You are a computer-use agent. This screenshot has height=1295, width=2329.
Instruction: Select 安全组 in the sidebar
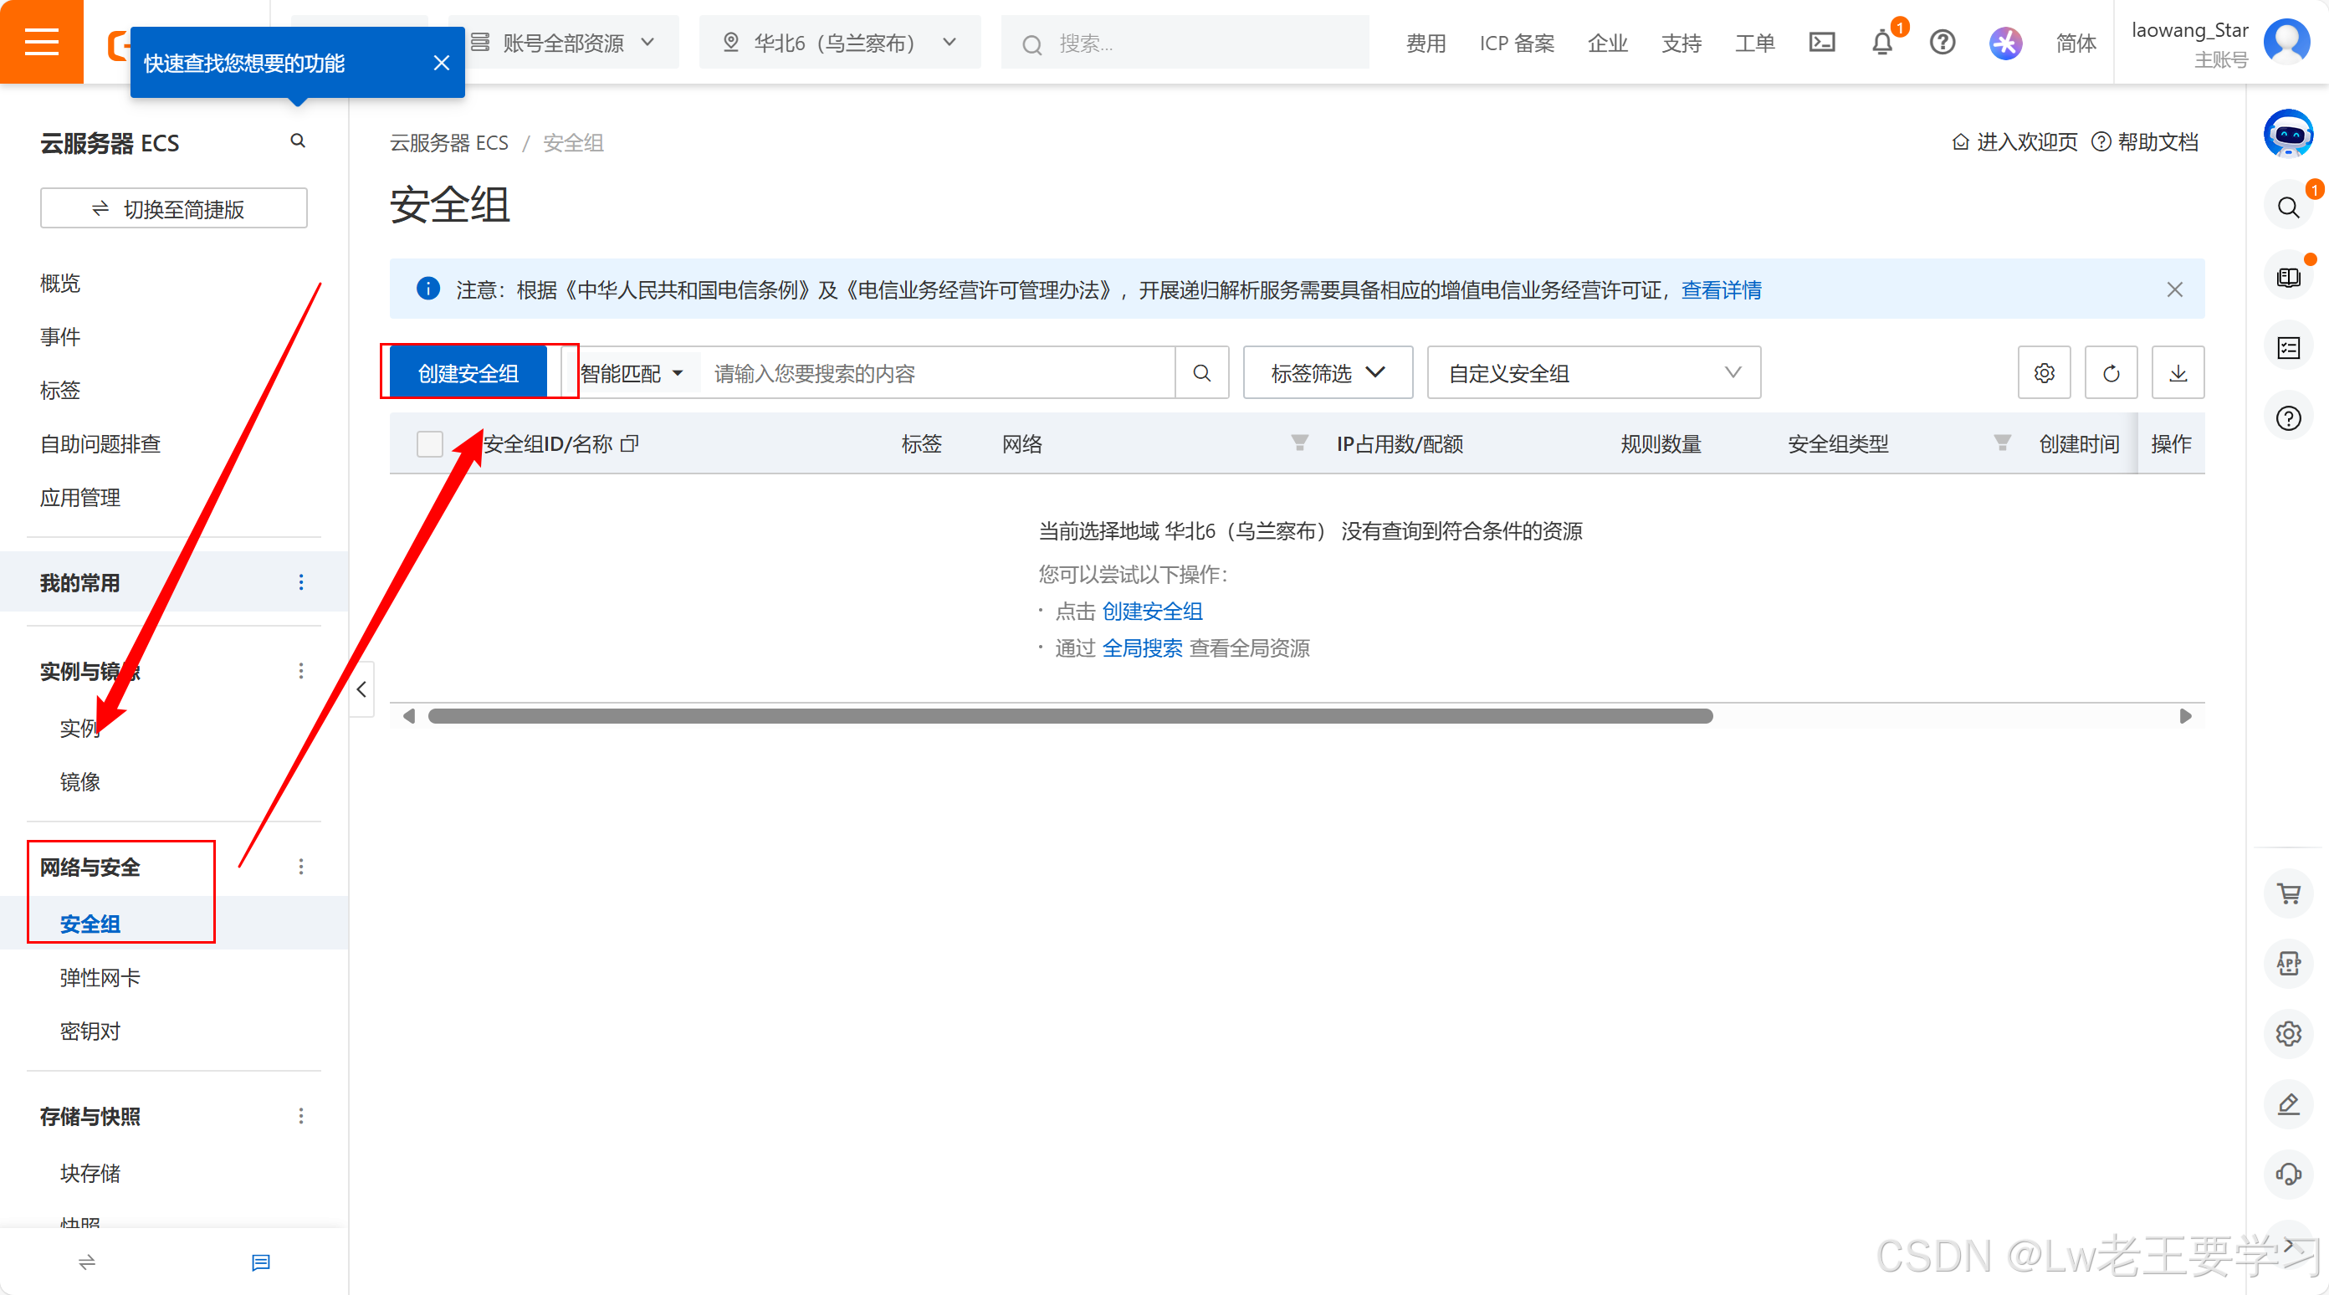[90, 924]
